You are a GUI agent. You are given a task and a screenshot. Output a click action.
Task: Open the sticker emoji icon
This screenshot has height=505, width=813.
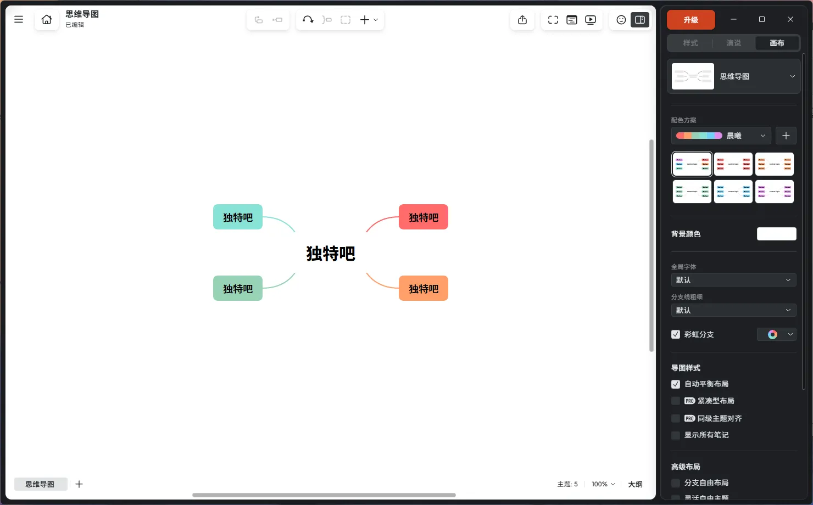coord(621,20)
